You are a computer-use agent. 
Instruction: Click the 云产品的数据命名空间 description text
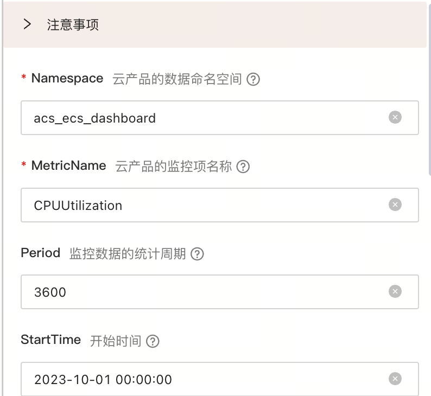pos(176,79)
